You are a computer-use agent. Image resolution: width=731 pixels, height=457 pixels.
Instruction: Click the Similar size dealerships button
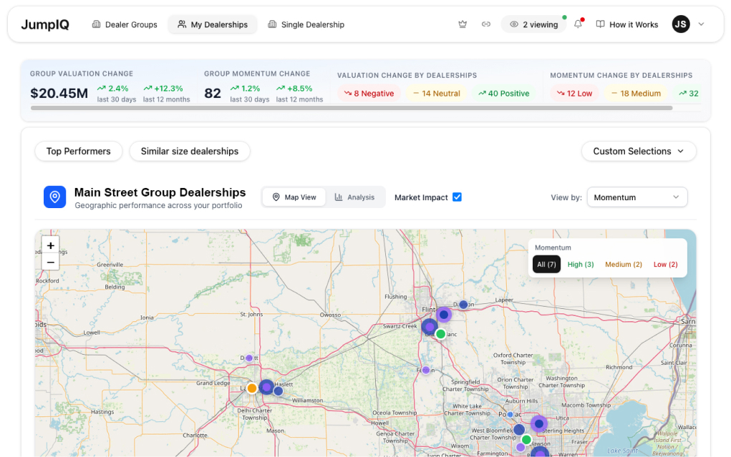[x=189, y=152]
